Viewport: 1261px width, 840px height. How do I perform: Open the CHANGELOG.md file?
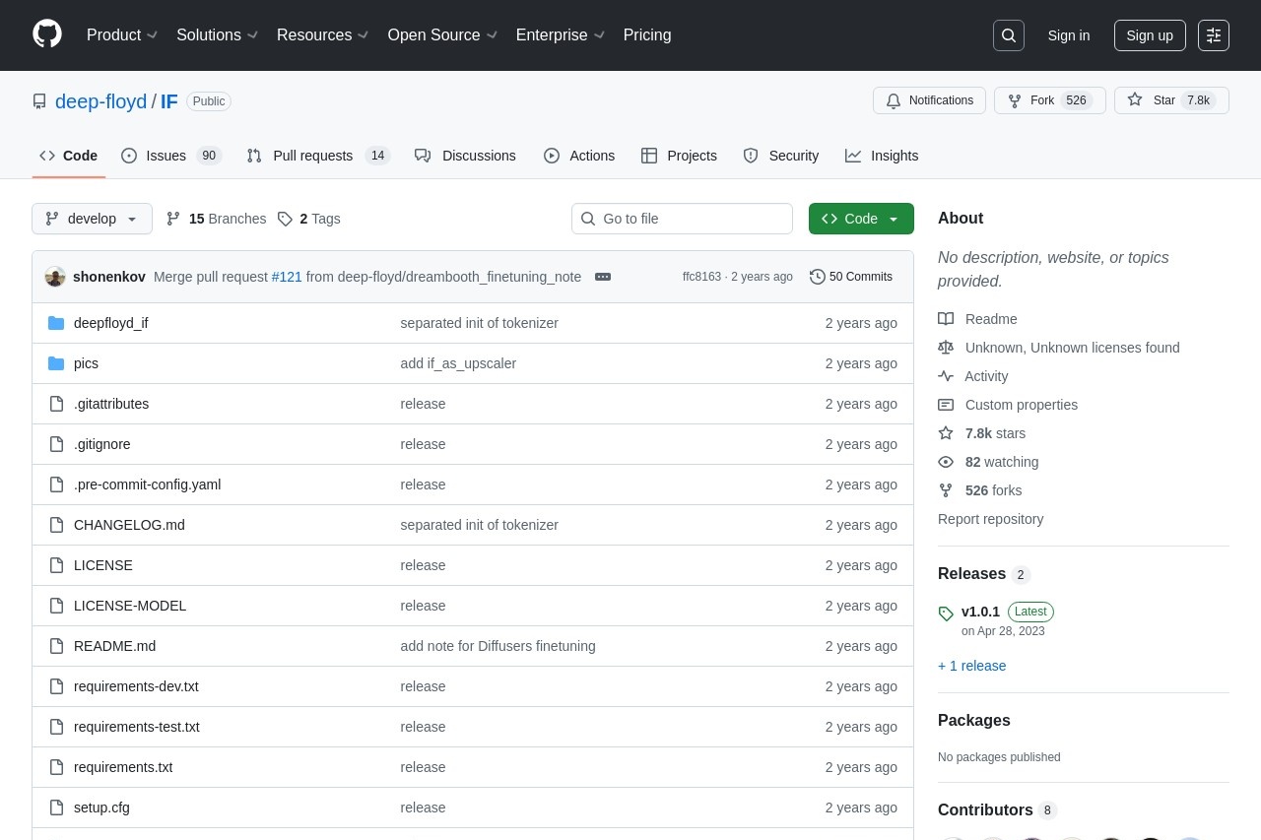point(129,525)
